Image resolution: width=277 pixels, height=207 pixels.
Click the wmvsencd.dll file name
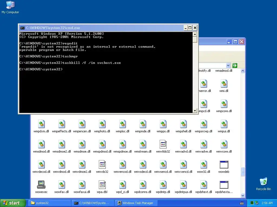pos(163,172)
